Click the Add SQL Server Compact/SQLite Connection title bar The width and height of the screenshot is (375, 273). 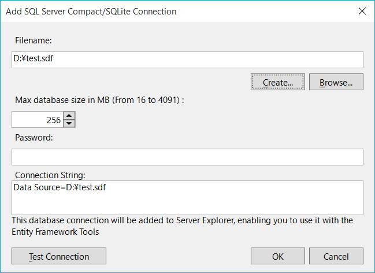(98, 11)
